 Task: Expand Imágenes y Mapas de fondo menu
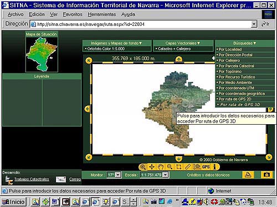(117, 43)
